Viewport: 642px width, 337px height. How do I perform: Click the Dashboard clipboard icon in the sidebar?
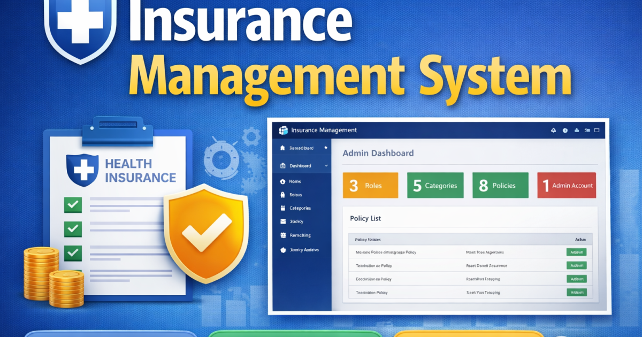[283, 166]
